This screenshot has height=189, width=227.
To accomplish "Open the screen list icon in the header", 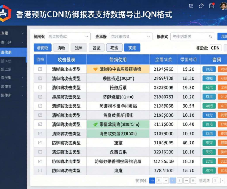I will coord(191,6).
